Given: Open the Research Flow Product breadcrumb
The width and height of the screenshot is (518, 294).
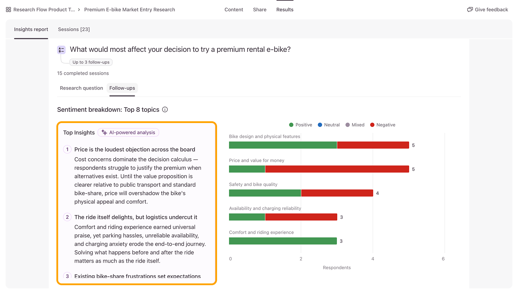Looking at the screenshot, I should [44, 10].
